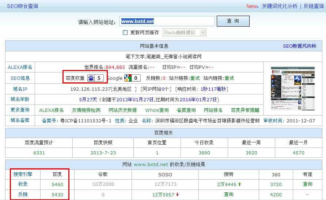Image resolution: width=326 pixels, height=200 pixels.
Task: Click response time 1秒117毫秒
Action: pyautogui.click(x=213, y=89)
